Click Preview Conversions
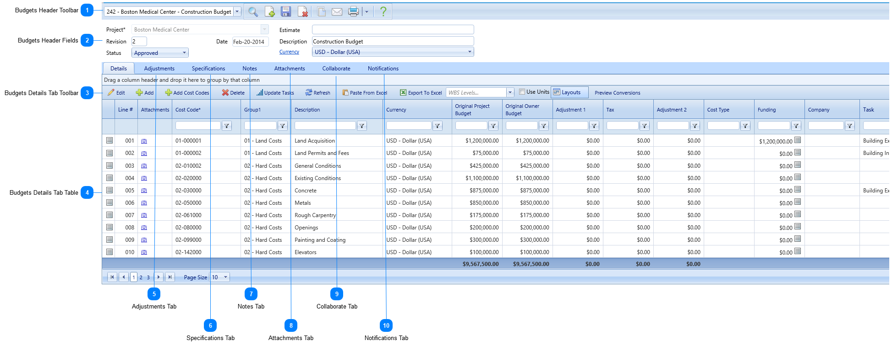 tap(617, 93)
